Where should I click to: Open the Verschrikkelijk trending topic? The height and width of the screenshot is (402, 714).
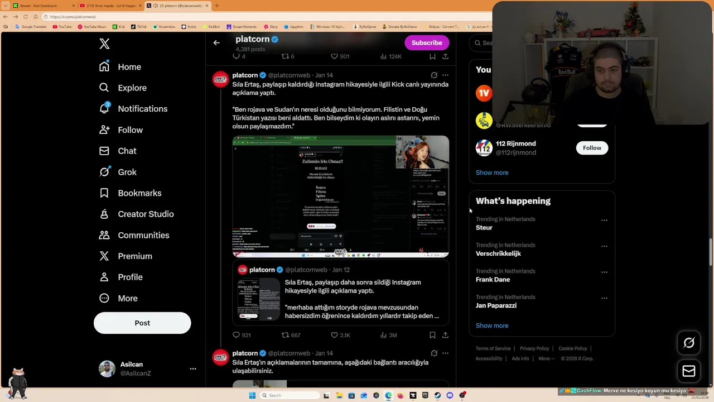pyautogui.click(x=498, y=253)
